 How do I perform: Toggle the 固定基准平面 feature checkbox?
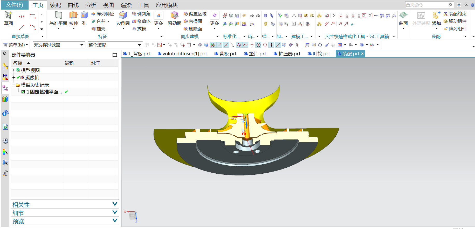pos(23,92)
